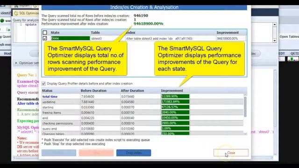Select the total time row
Screen dimensions: 299x168
click(142, 97)
